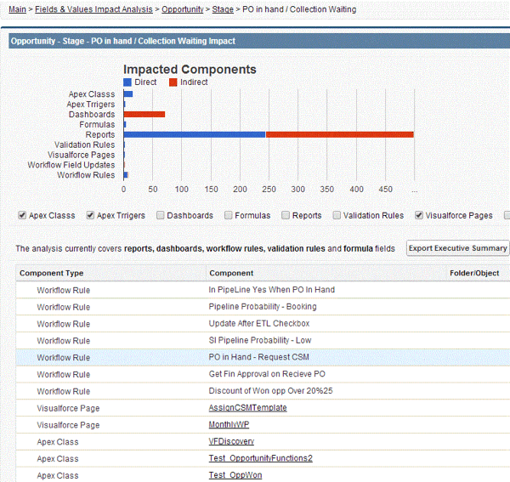The width and height of the screenshot is (510, 482).
Task: Open MonthlyWP Visualforce page link
Action: coord(229,425)
